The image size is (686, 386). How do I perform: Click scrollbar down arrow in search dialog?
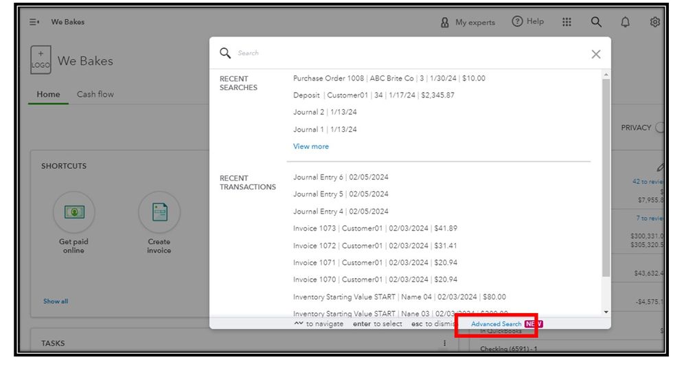(x=606, y=312)
